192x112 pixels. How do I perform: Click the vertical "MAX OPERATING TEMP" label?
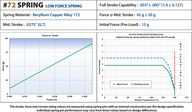point(180,67)
